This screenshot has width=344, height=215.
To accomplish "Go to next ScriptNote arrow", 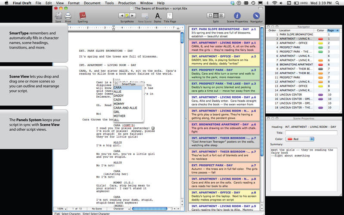I will (133, 15).
